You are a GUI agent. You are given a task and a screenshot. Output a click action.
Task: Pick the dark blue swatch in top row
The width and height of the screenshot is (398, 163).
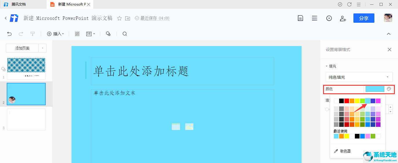click(x=373, y=101)
